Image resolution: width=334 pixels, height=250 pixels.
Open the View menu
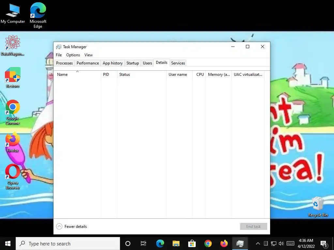88,55
